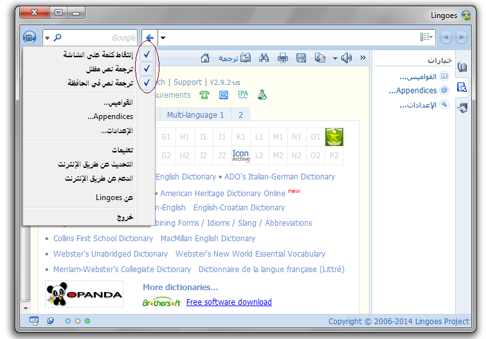Toggle translate clipboard text checkmark

147,83
